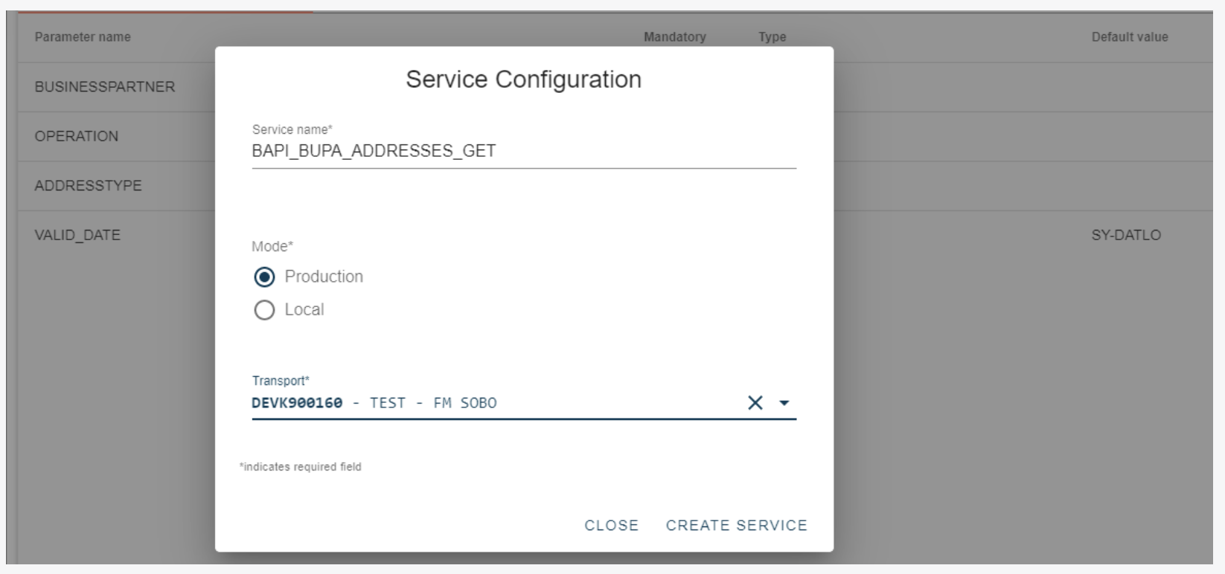Click the Default value column header
The width and height of the screenshot is (1225, 574).
pyautogui.click(x=1129, y=37)
